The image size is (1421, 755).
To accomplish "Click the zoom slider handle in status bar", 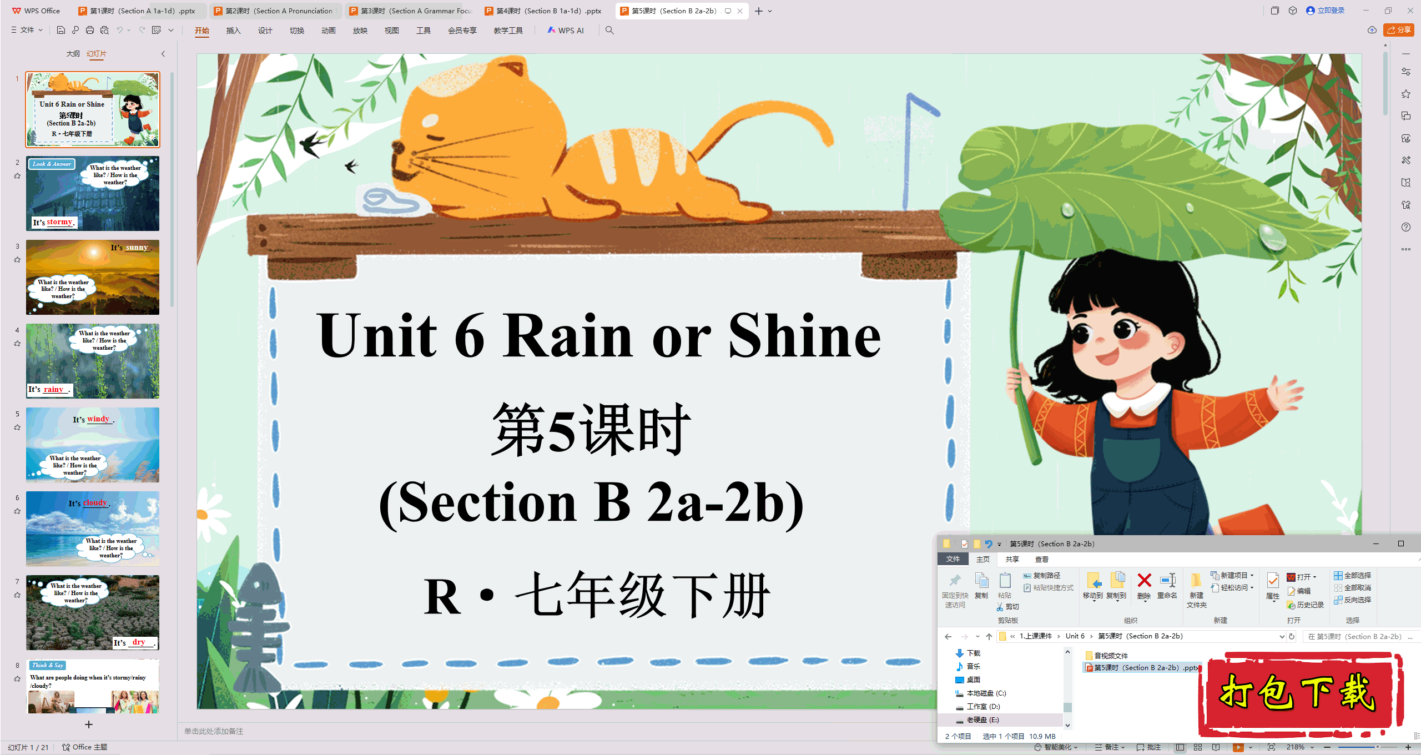I will [x=1378, y=747].
